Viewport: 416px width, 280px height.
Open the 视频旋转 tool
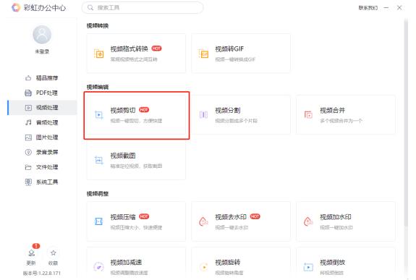241,263
